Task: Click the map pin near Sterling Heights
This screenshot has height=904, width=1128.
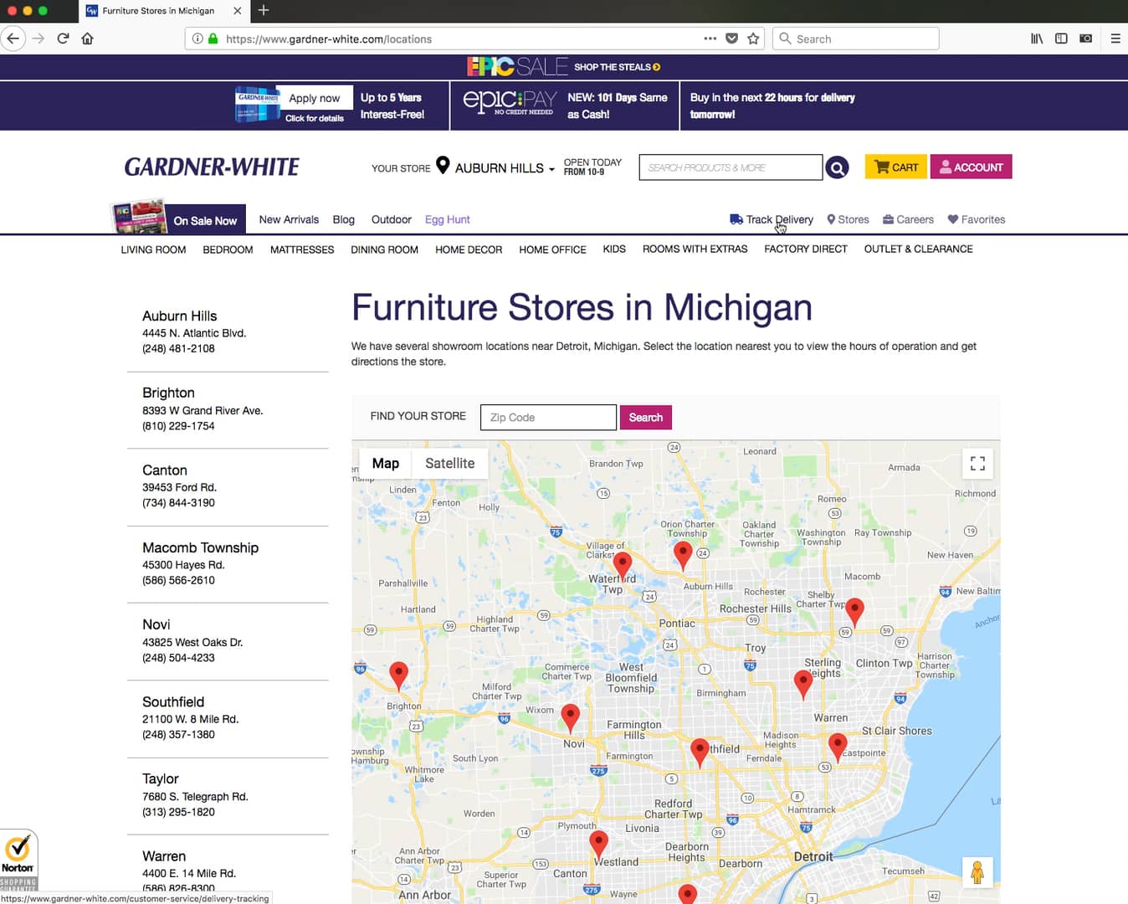Action: tap(803, 684)
